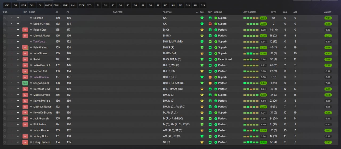Click Matheus Nunes's condition heart icon
Viewport: 341px width, 149px height.
coord(202,107)
